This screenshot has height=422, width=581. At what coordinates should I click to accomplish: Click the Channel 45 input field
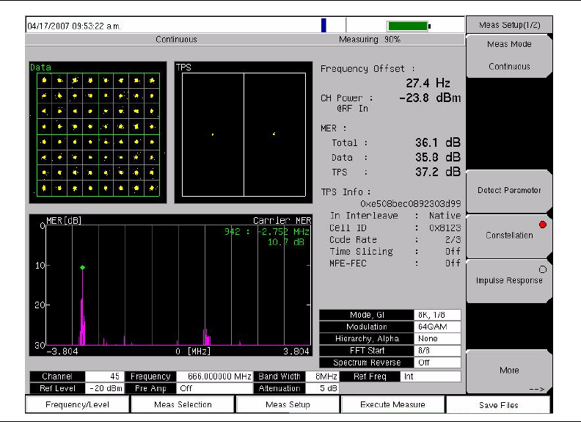105,376
